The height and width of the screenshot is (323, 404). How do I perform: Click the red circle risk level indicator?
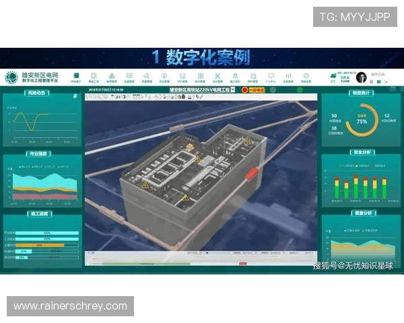[x=245, y=89]
